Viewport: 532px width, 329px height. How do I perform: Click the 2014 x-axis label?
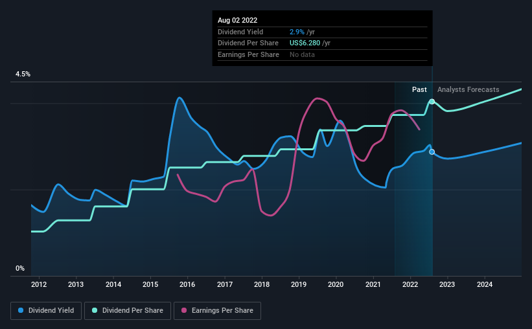point(113,284)
